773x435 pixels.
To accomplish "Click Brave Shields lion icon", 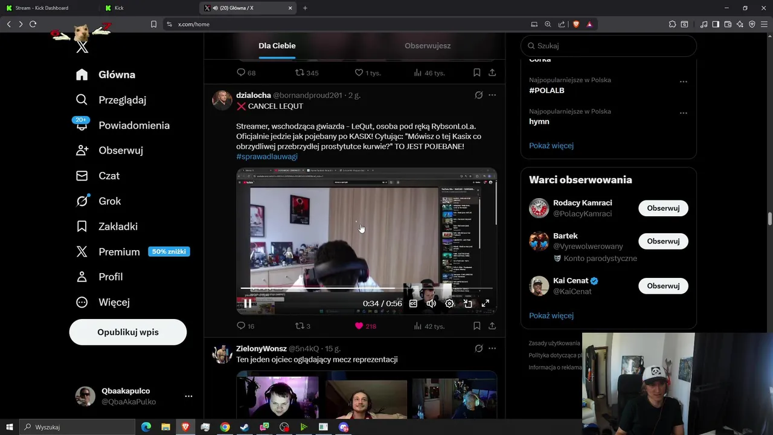I will [576, 24].
